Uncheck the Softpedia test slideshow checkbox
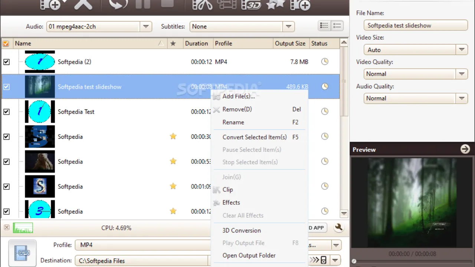475x267 pixels. [6, 87]
